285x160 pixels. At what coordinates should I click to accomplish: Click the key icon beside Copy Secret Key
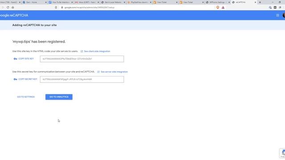(x=16, y=79)
